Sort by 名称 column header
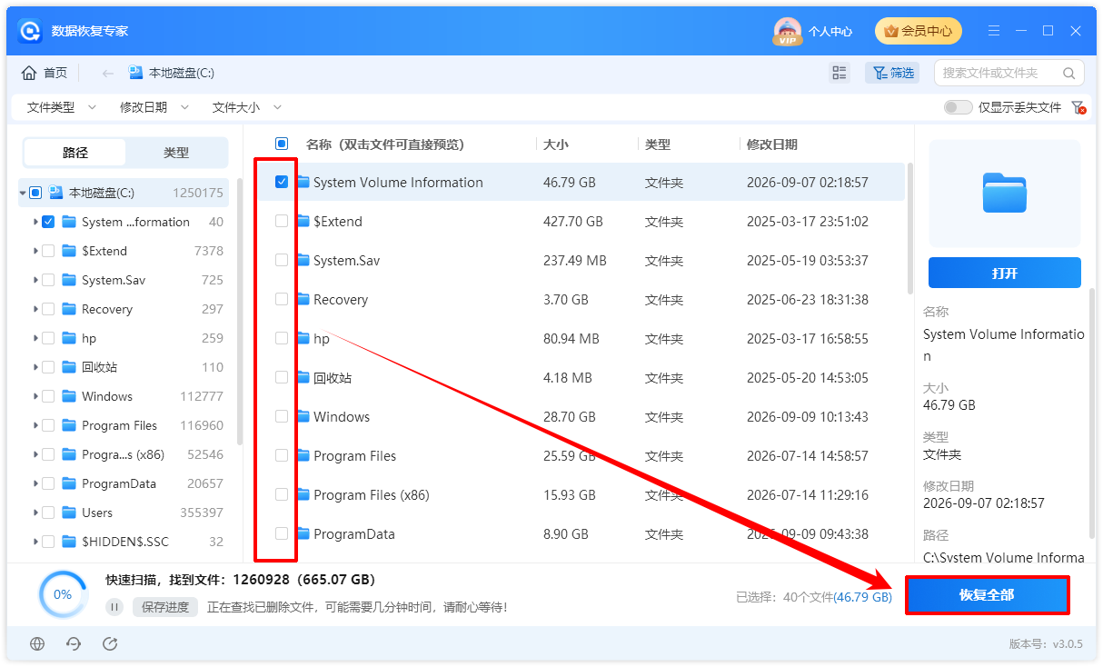 pos(385,144)
